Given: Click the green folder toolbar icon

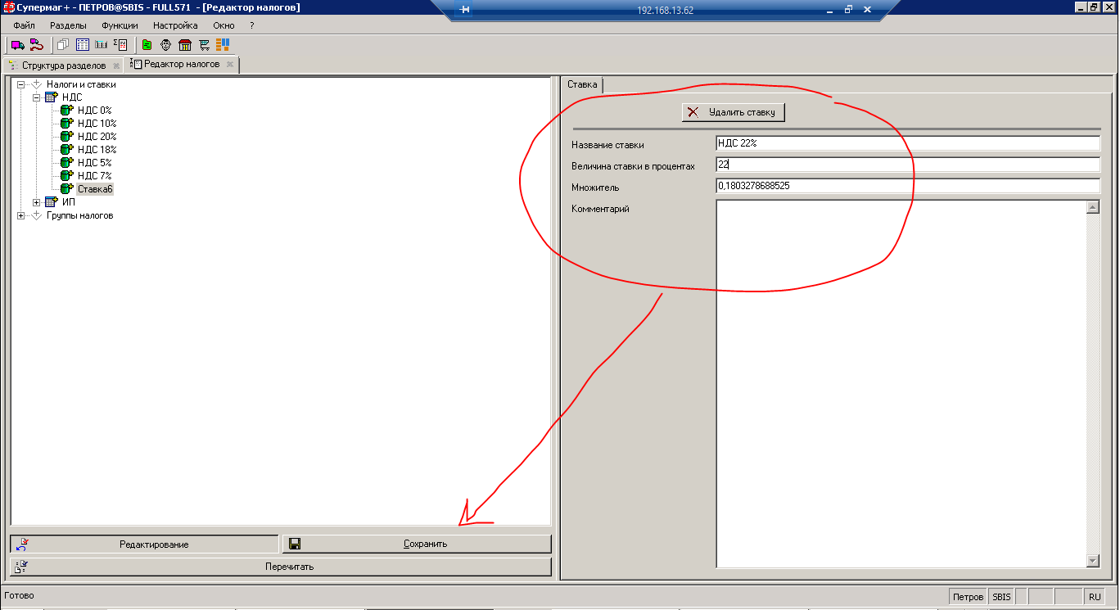Looking at the screenshot, I should click(x=147, y=45).
